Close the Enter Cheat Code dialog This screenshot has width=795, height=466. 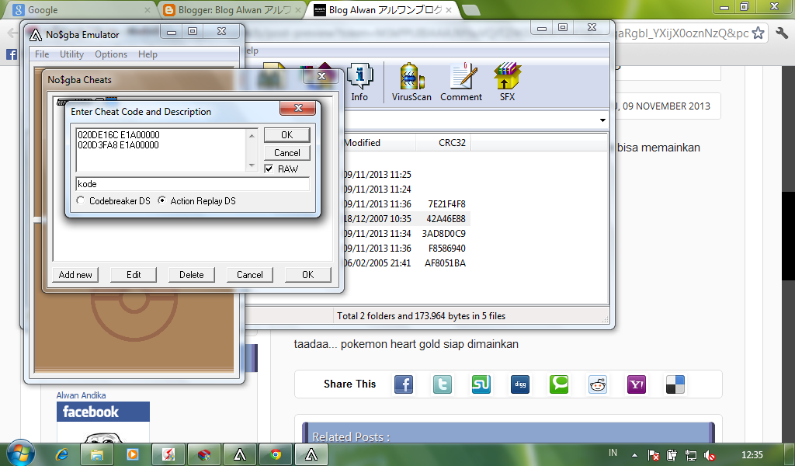pyautogui.click(x=297, y=108)
